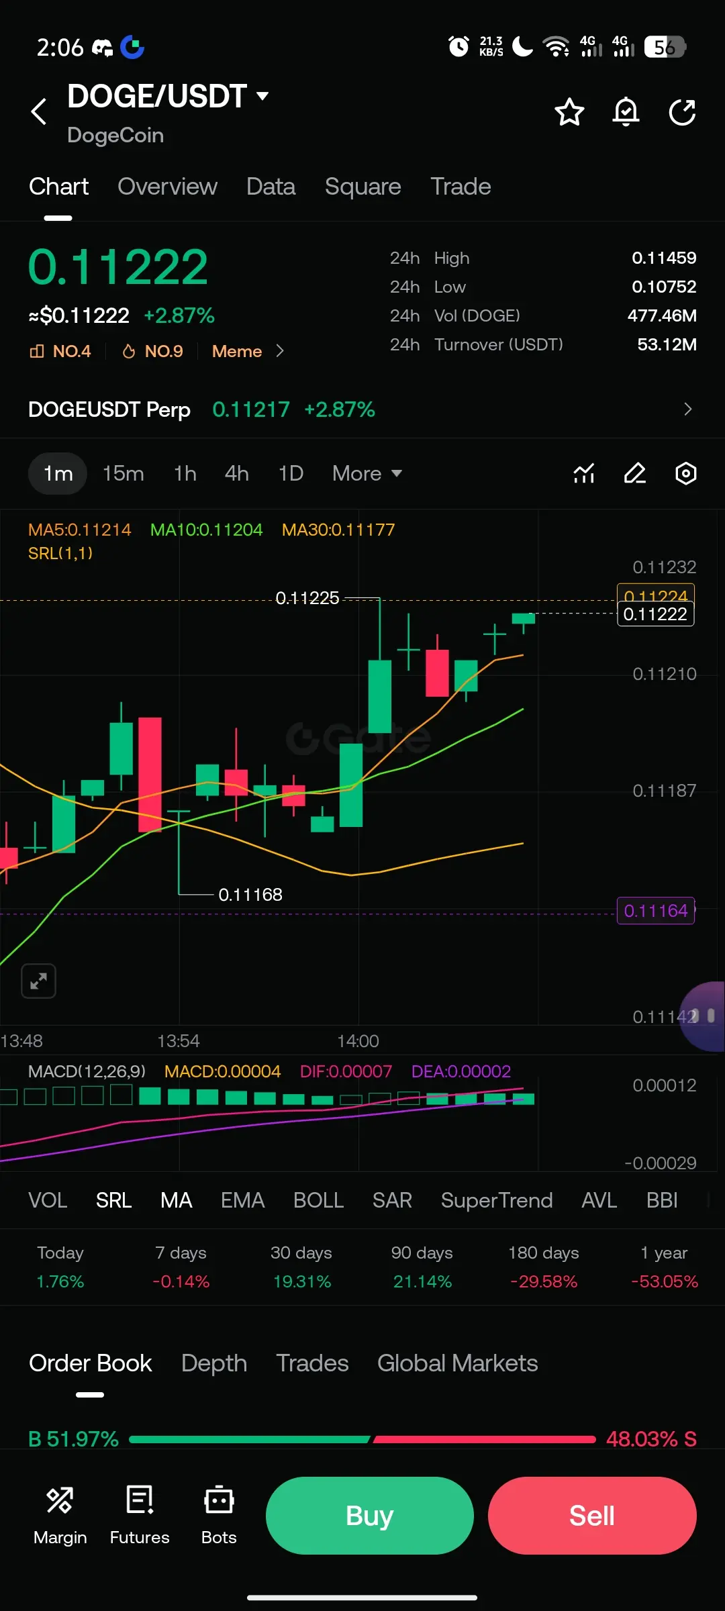
Task: Add DOGE/USDT to favorites star
Action: (x=569, y=111)
